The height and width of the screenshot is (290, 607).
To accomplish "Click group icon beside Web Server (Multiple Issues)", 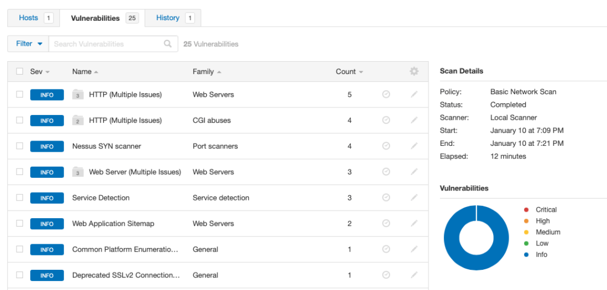I will (x=78, y=172).
